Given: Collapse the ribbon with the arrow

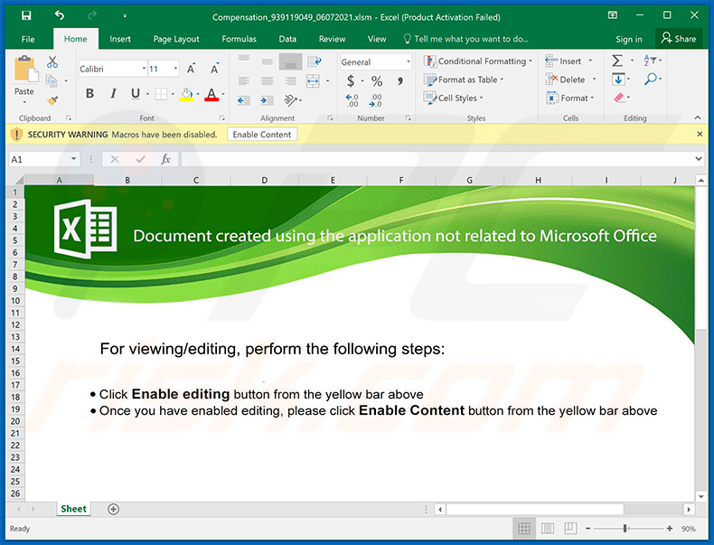Looking at the screenshot, I should tap(698, 117).
